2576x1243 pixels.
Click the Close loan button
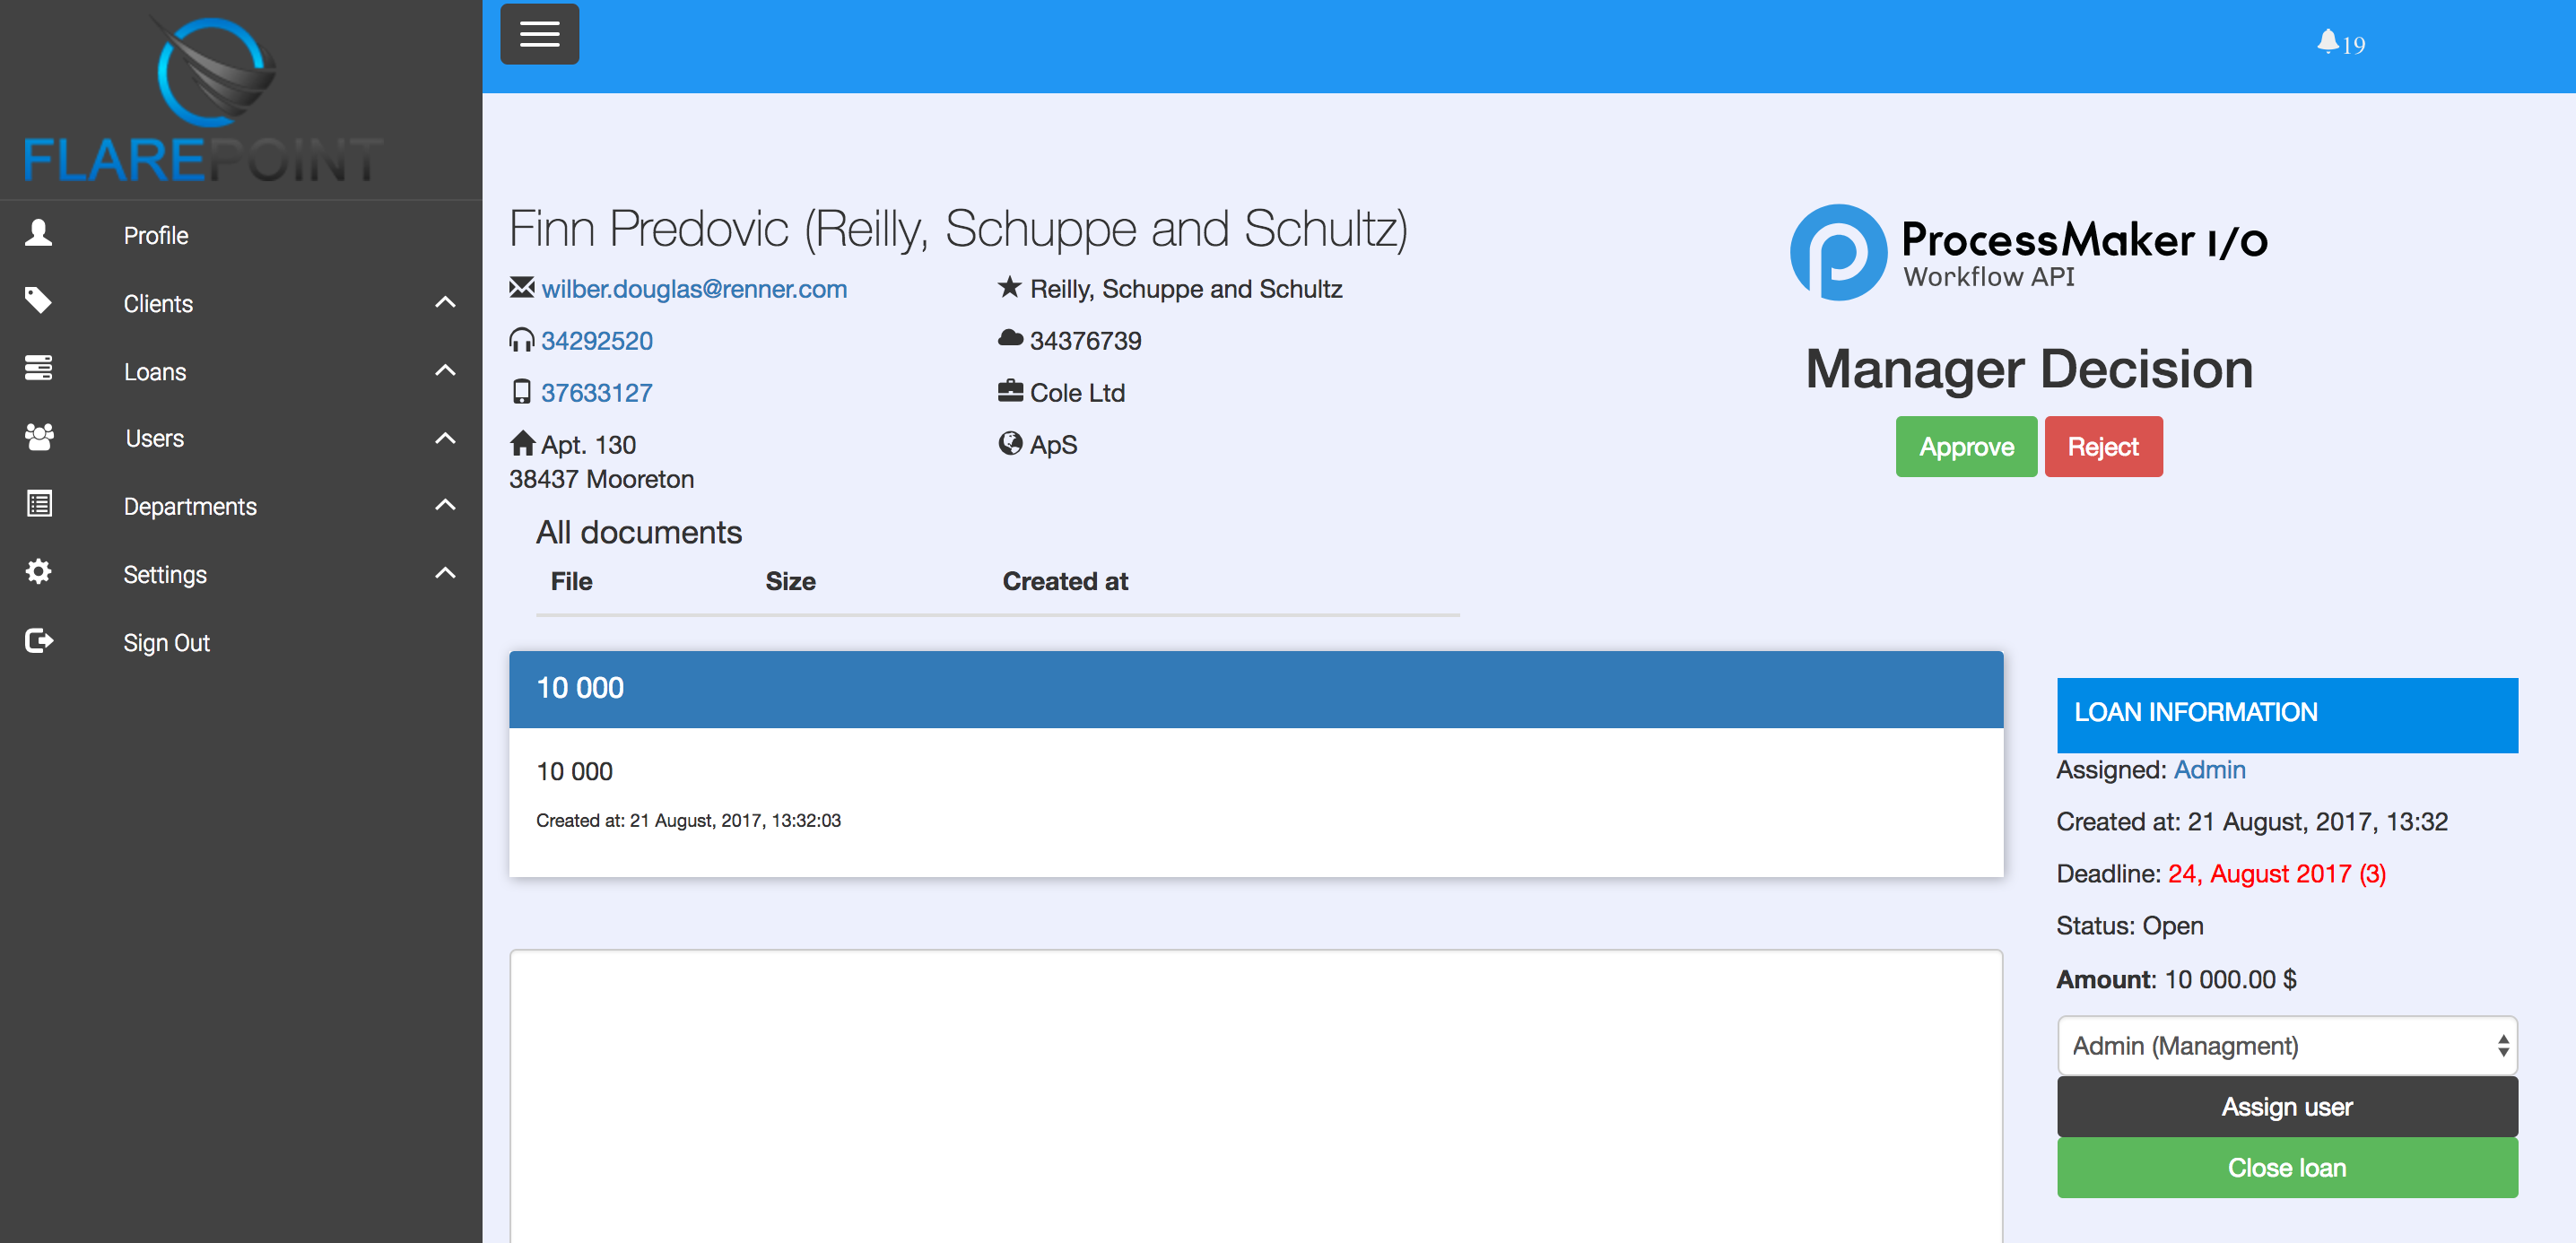pos(2287,1168)
